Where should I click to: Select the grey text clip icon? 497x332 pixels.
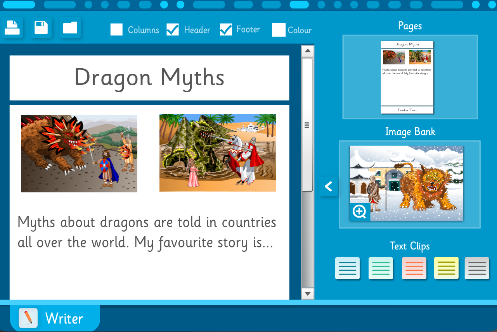point(477,268)
